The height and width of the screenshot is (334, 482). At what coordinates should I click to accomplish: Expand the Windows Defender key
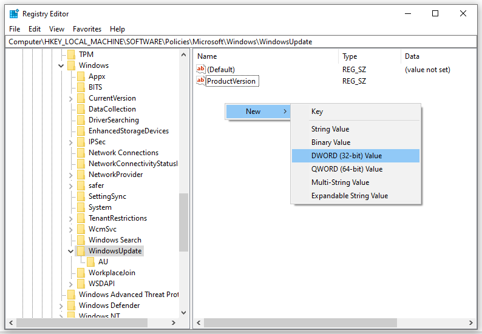(61, 306)
